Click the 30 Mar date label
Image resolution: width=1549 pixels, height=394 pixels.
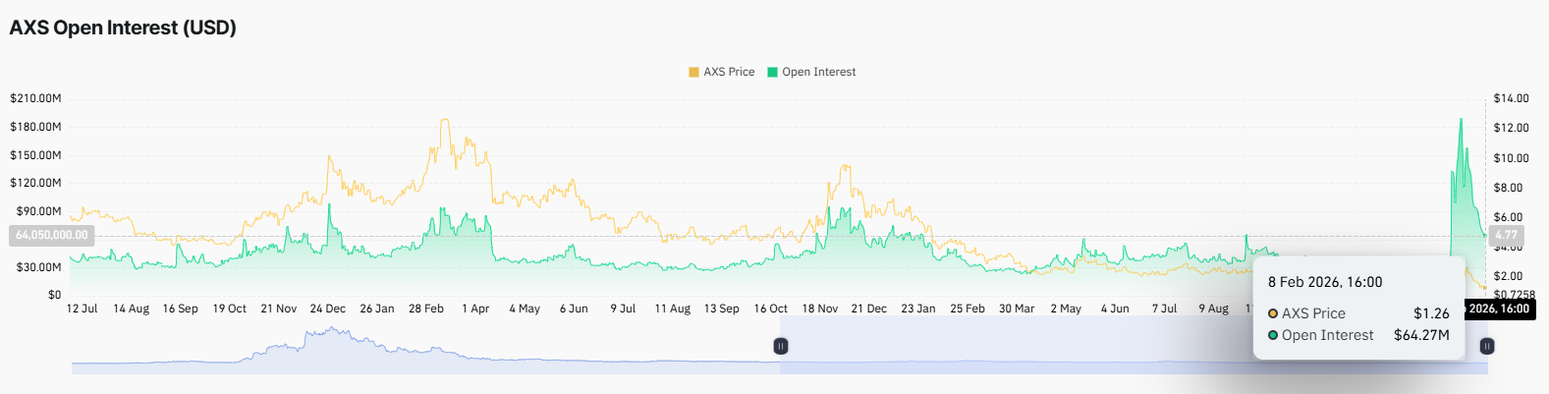(x=1017, y=309)
